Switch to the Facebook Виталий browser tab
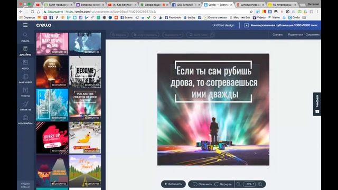This screenshot has width=338, height=190. click(x=186, y=5)
